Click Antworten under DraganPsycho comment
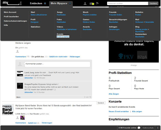This screenshot has height=130, width=161. pos(29,92)
